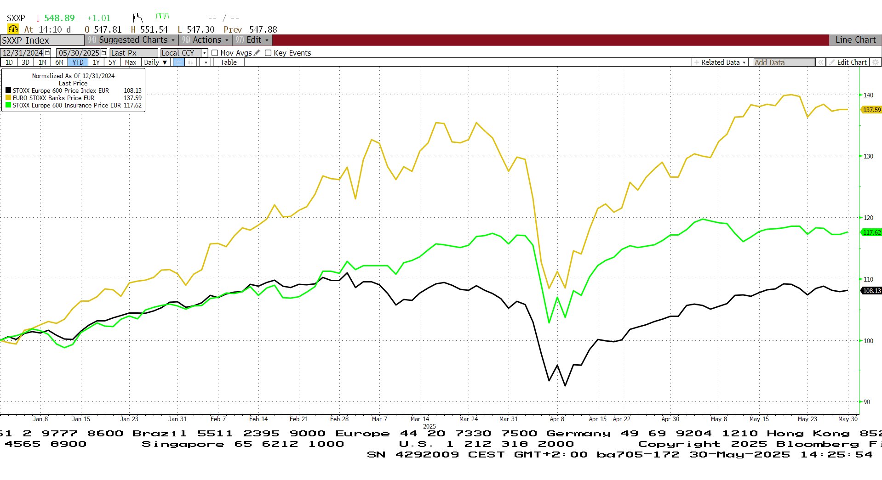Click the 140 value on the y-axis
The image size is (882, 480).
coord(868,95)
